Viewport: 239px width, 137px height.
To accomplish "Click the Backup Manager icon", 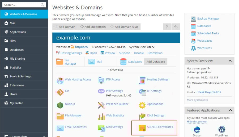I will coord(193,19).
